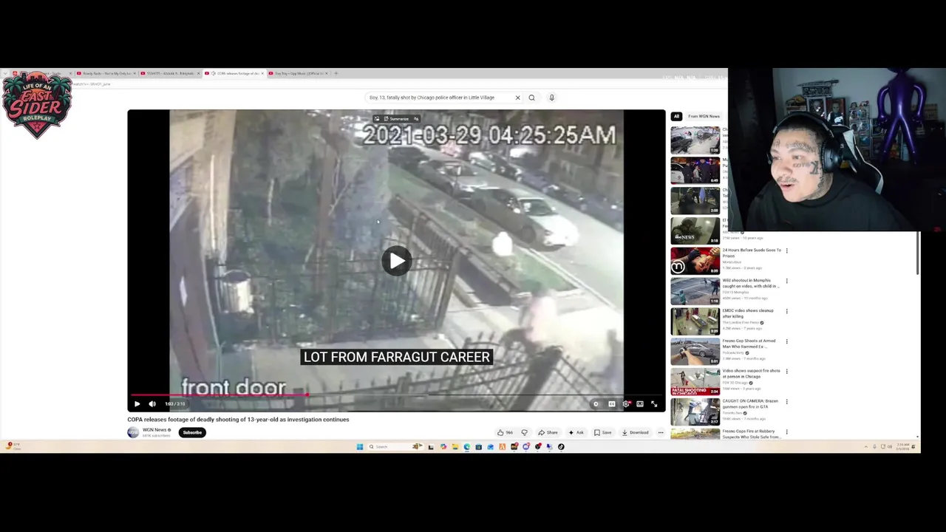Seek on the red video progress bar

tap(396, 395)
